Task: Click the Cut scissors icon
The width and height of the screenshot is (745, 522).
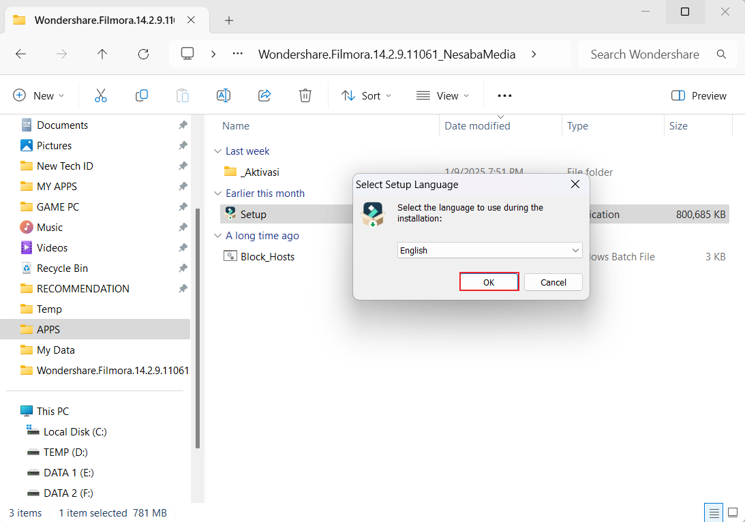Action: 101,96
